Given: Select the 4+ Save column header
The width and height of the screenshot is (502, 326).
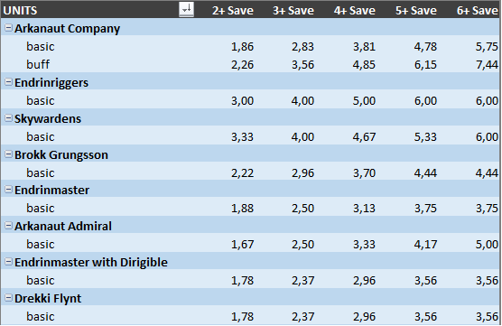Looking at the screenshot, I should 355,11.
